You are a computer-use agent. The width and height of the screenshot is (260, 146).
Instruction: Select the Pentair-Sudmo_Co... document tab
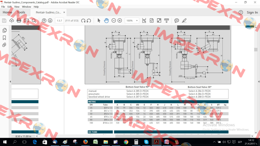pyautogui.click(x=48, y=12)
